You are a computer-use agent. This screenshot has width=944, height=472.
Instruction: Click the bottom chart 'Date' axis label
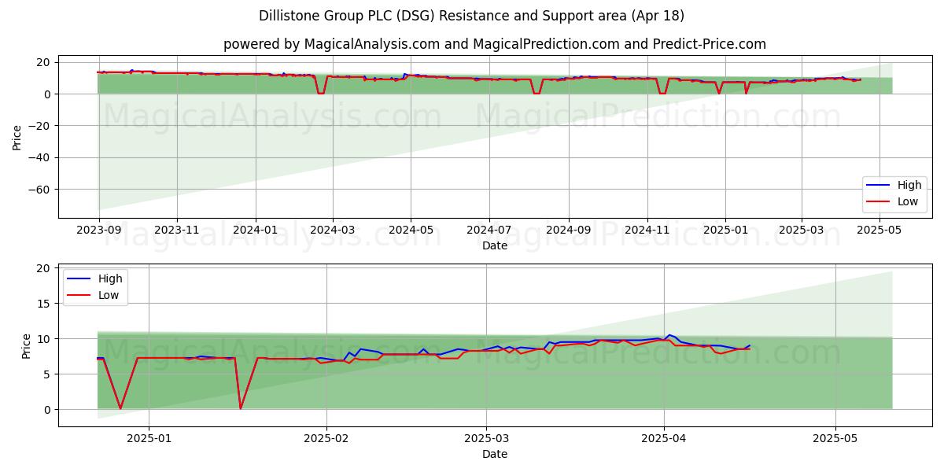(x=495, y=454)
